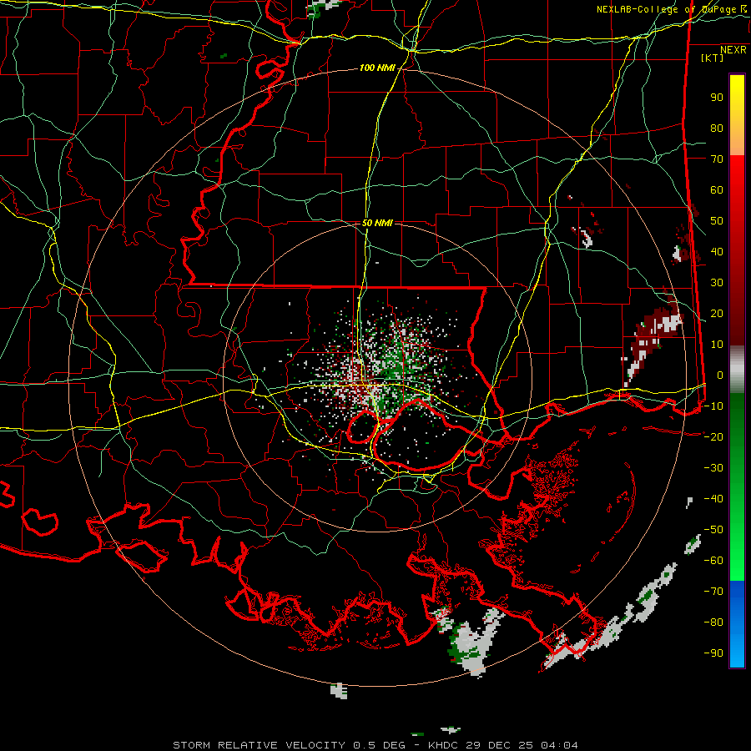751x751 pixels.
Task: Click the -80 value on the velocity scale
Action: click(713, 622)
